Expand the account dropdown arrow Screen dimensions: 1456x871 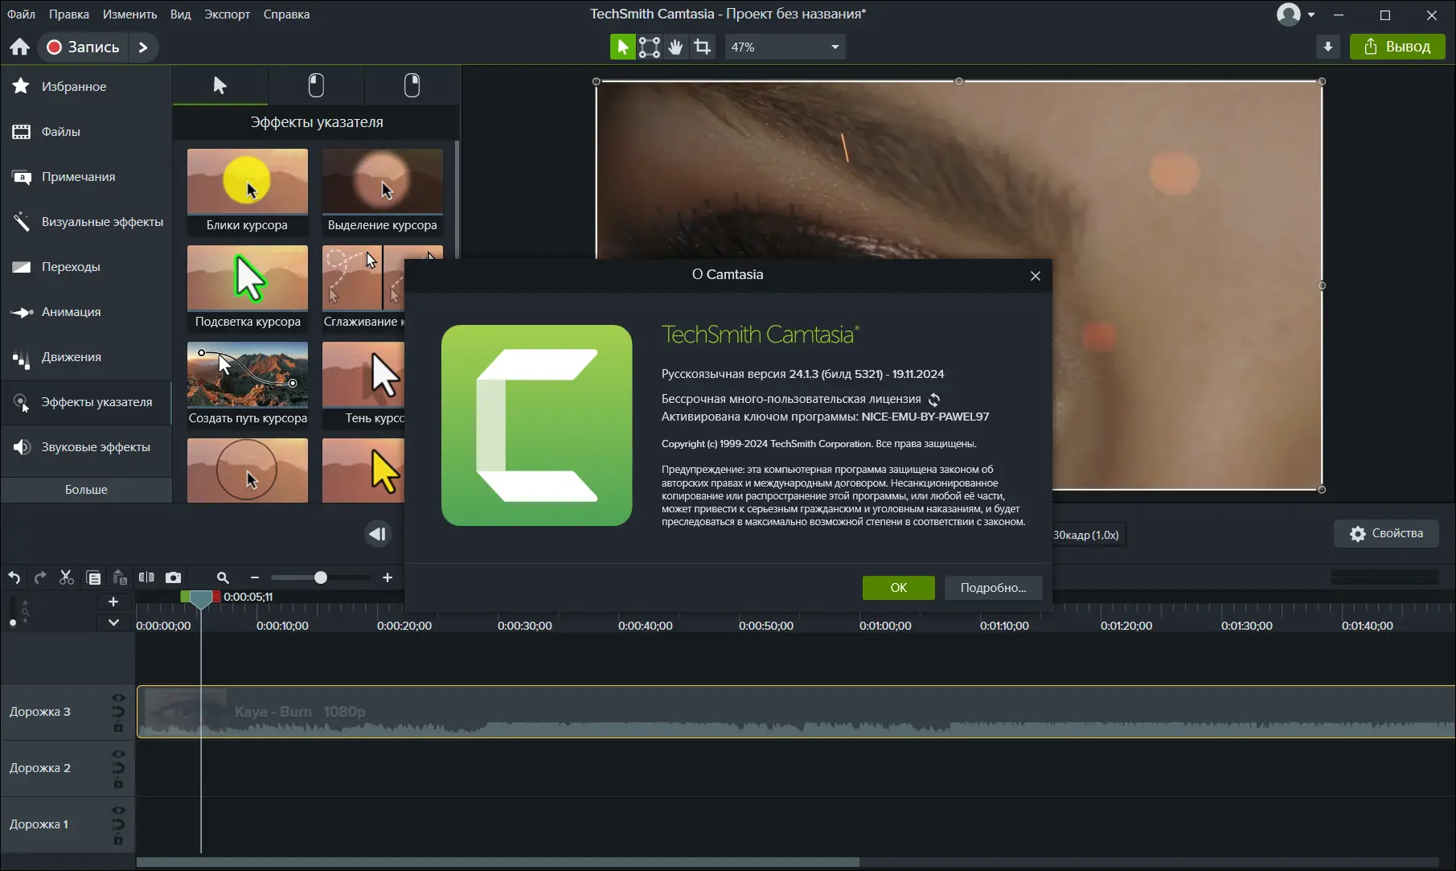[x=1311, y=14]
